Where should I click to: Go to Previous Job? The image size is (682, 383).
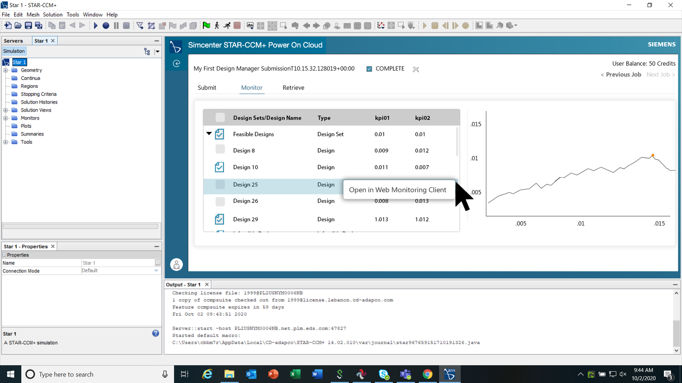click(x=621, y=74)
